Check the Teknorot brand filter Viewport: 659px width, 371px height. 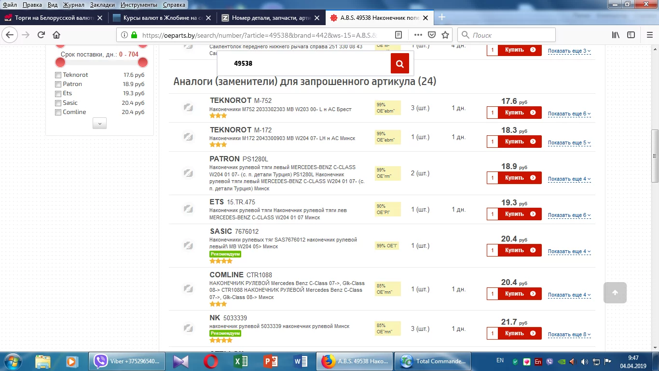pos(58,75)
